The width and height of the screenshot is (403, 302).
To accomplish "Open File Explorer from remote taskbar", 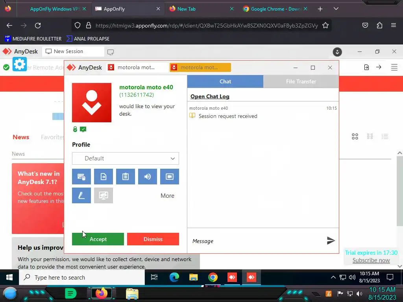I will 193,277.
